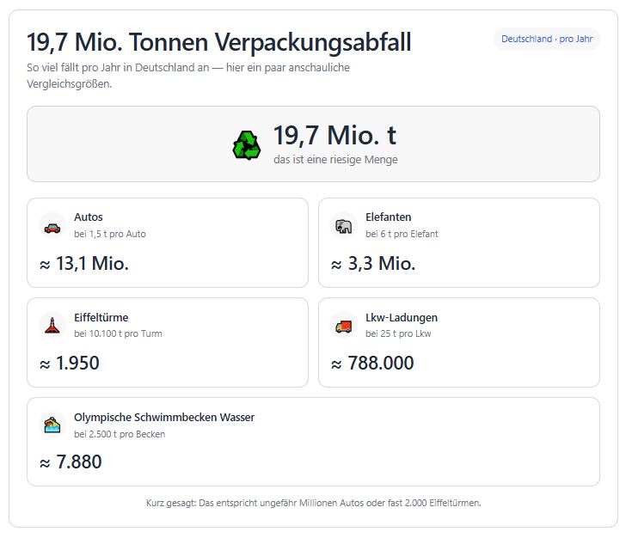Click the ≈ 3,3 Mio. value
Image resolution: width=626 pixels, height=538 pixels.
373,264
